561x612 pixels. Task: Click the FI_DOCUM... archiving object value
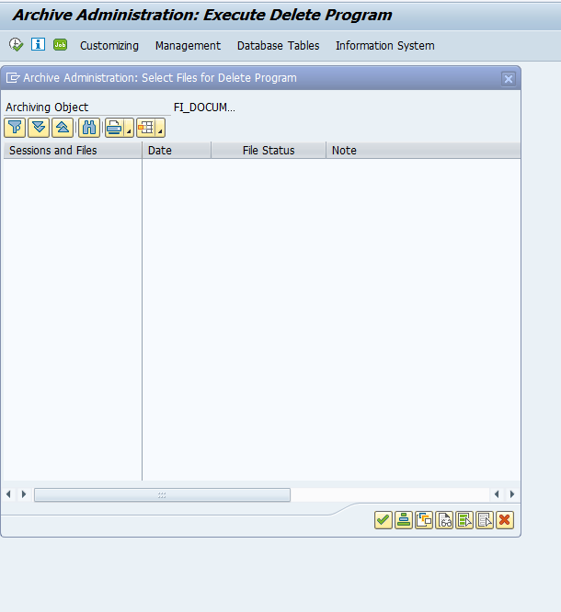pos(204,108)
